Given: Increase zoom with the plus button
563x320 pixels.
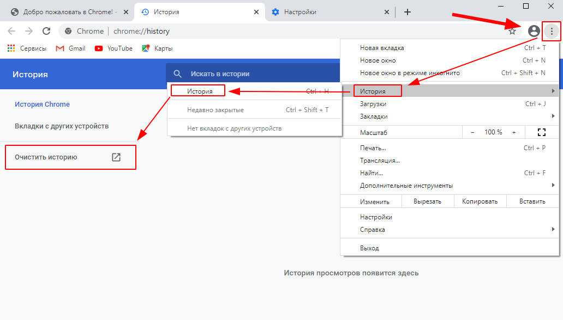Looking at the screenshot, I should click(513, 132).
